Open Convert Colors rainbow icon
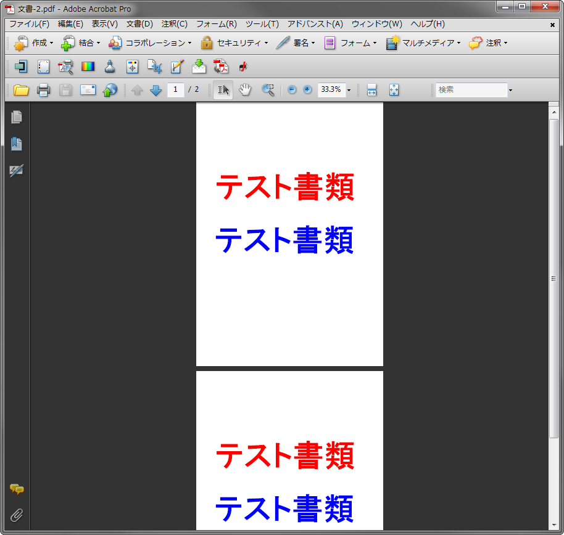This screenshot has height=535, width=564. [x=88, y=67]
